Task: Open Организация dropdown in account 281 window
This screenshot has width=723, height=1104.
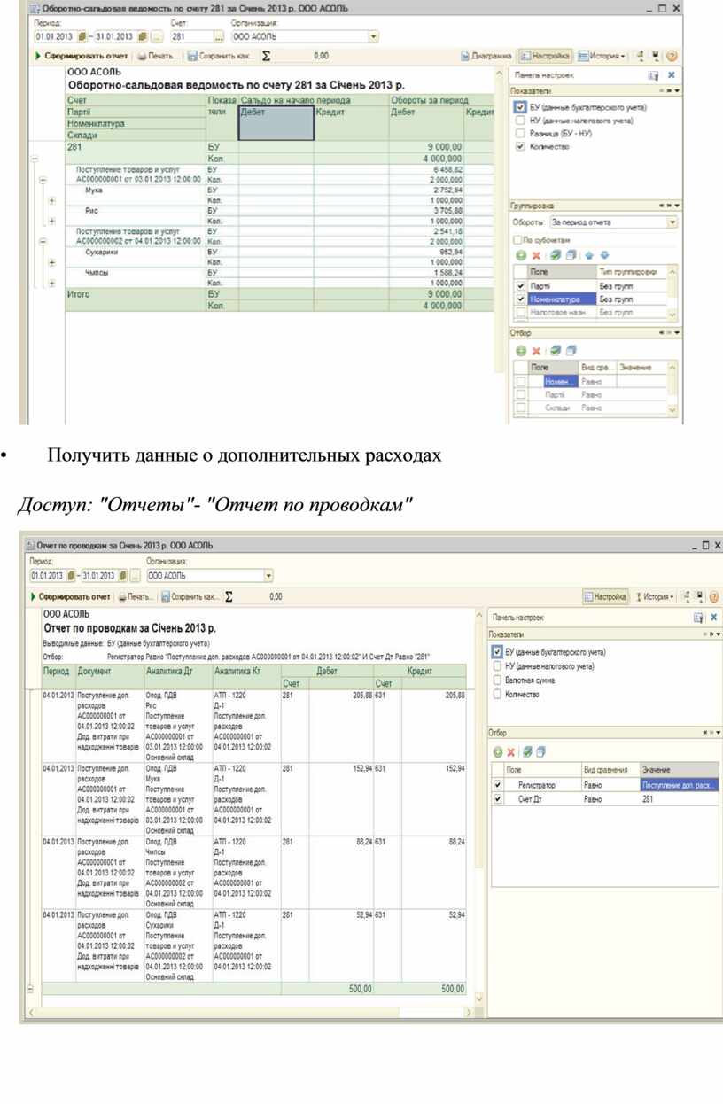Action: [x=373, y=36]
